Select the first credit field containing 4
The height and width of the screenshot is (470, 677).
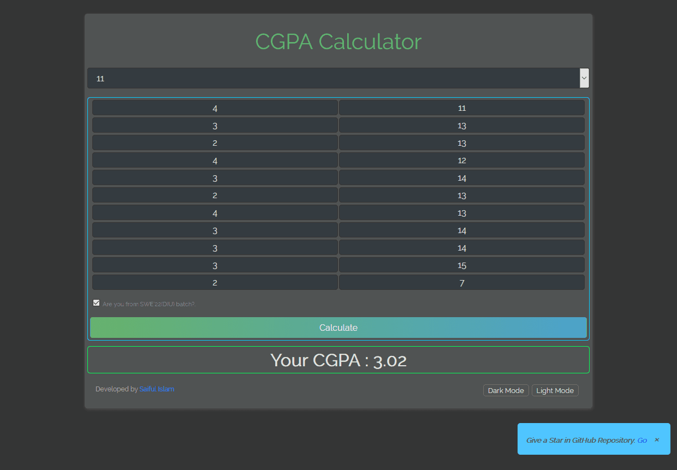[215, 108]
